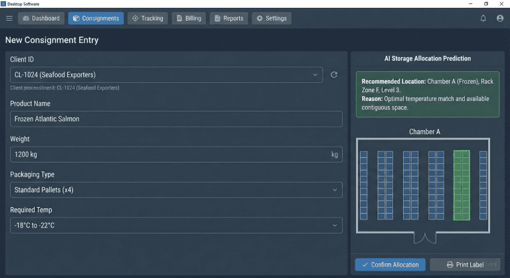Open the user account profile icon
The image size is (510, 278).
pyautogui.click(x=500, y=19)
